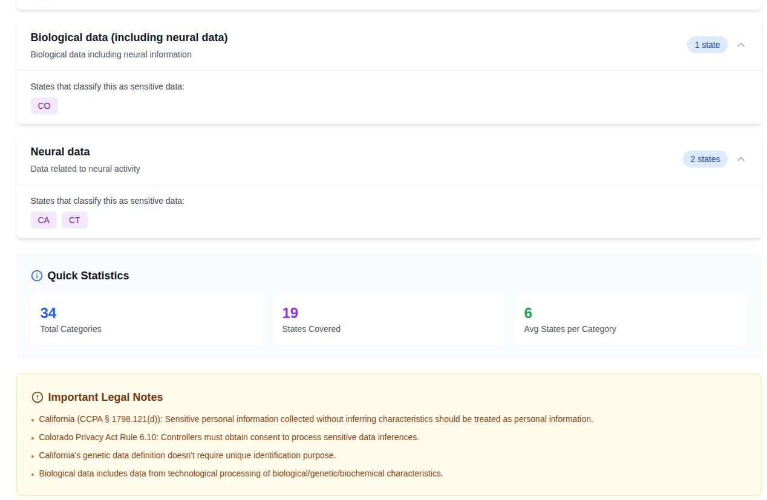Viewport: 767px width, 500px height.
Task: Click the "2 states" count badge
Action: tap(705, 159)
